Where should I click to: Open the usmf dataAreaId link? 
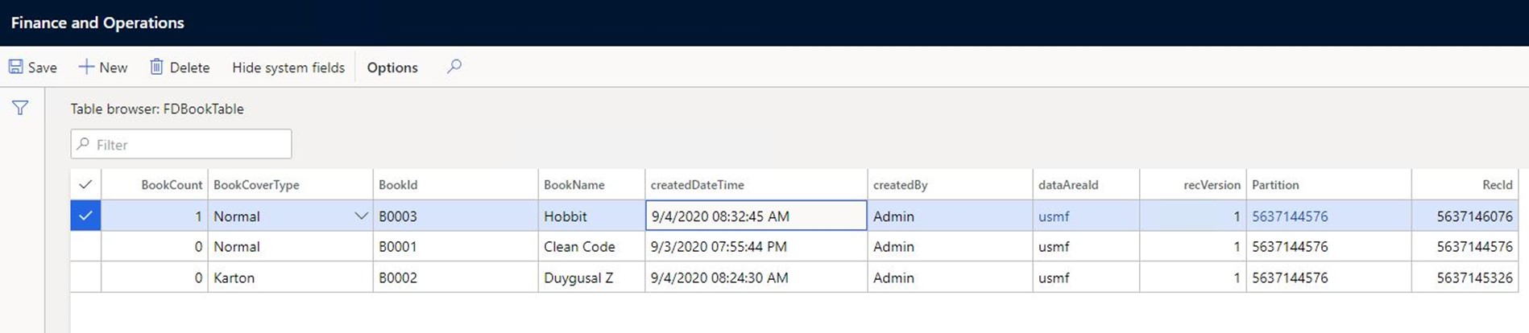(1054, 216)
